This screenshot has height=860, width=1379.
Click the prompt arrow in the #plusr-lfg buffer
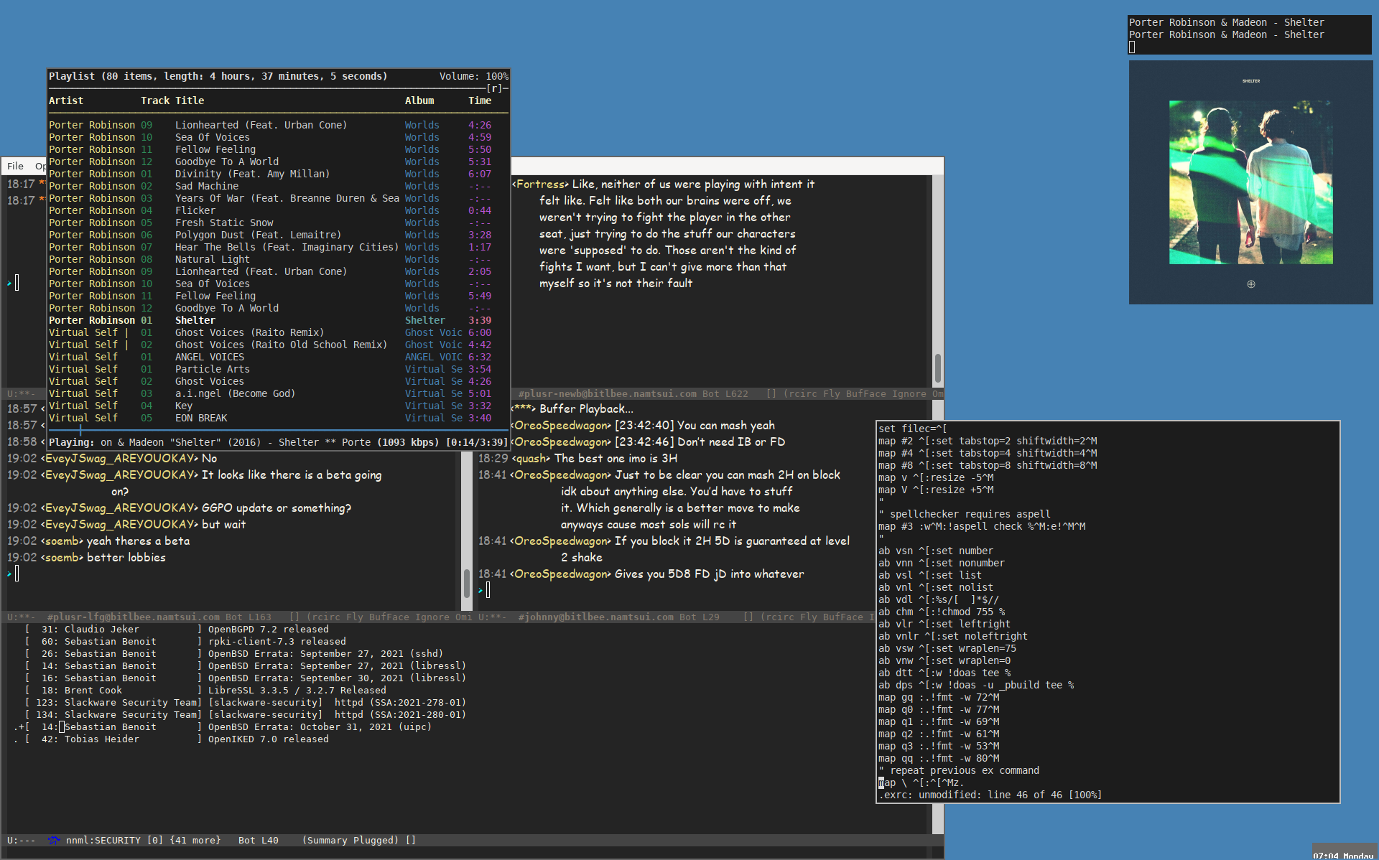pyautogui.click(x=9, y=574)
